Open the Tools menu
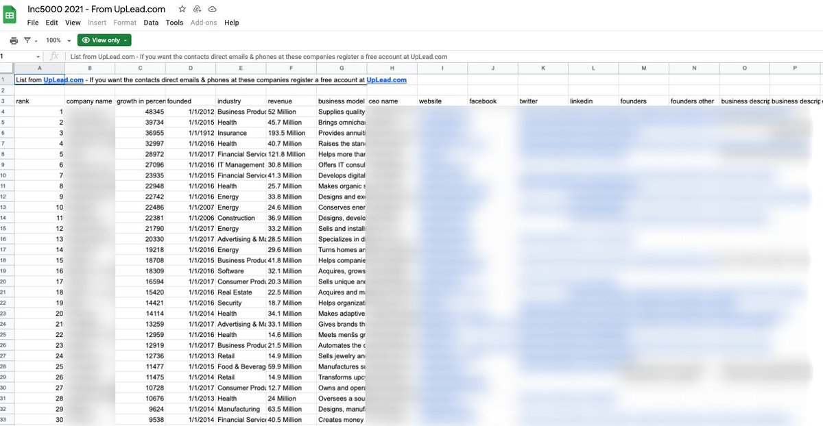The width and height of the screenshot is (823, 426). [174, 23]
